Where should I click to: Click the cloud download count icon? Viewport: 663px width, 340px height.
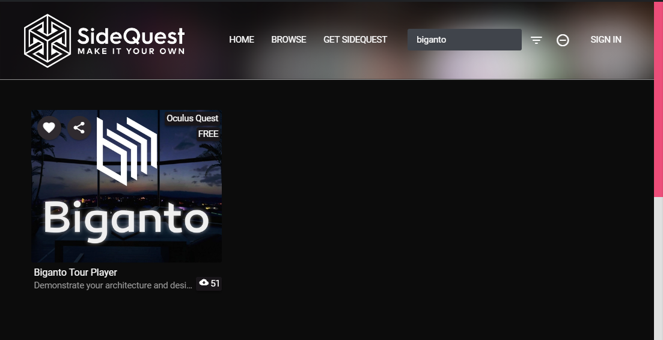[204, 283]
